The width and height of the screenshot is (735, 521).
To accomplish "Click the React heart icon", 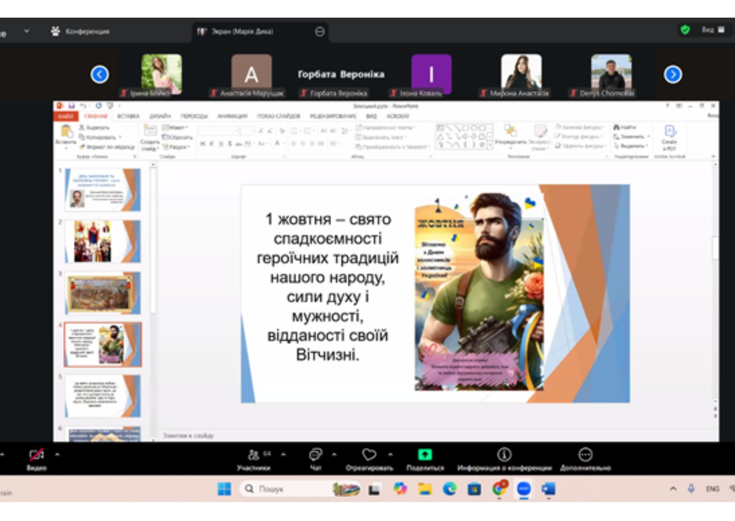I will tap(369, 455).
